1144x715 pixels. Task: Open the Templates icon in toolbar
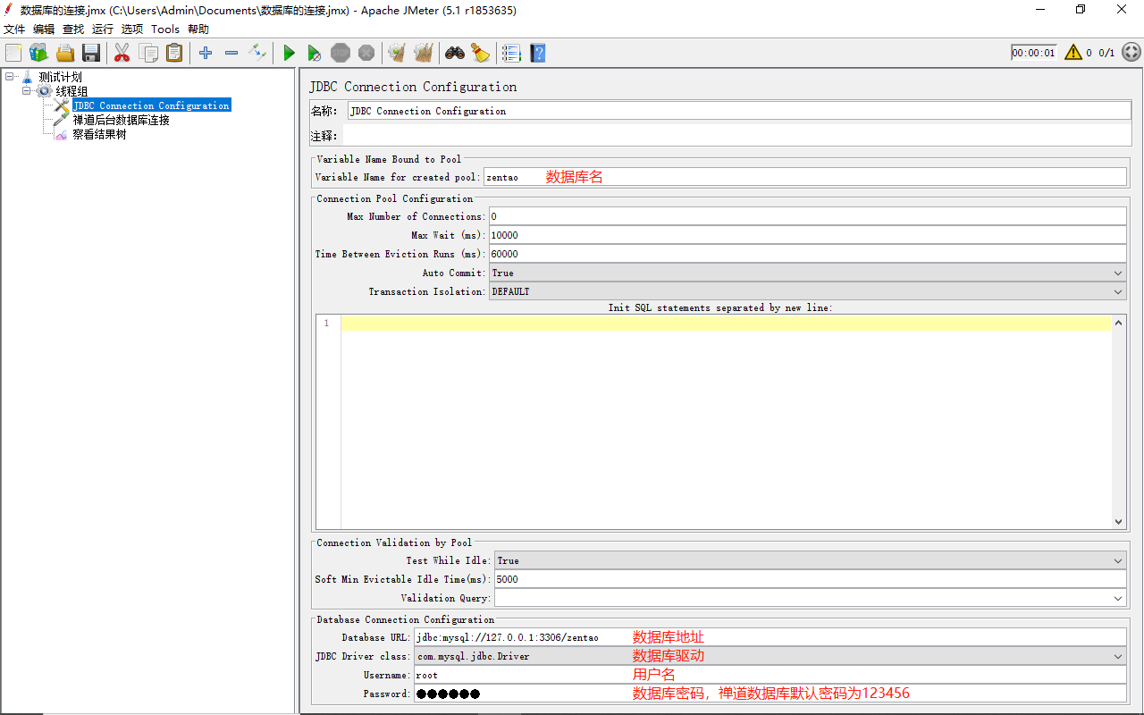click(x=38, y=53)
